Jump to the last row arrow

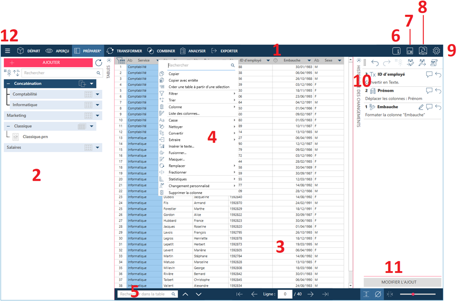click(x=325, y=294)
